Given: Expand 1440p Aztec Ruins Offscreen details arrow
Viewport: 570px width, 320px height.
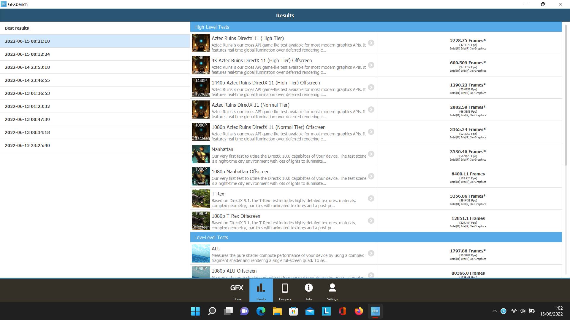Looking at the screenshot, I should [371, 87].
